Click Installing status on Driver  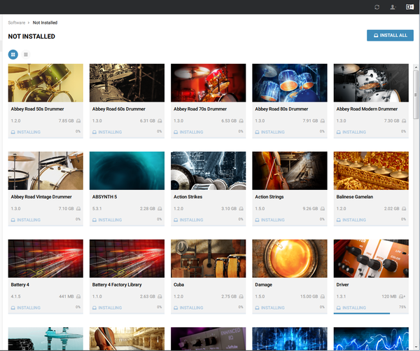click(x=351, y=308)
